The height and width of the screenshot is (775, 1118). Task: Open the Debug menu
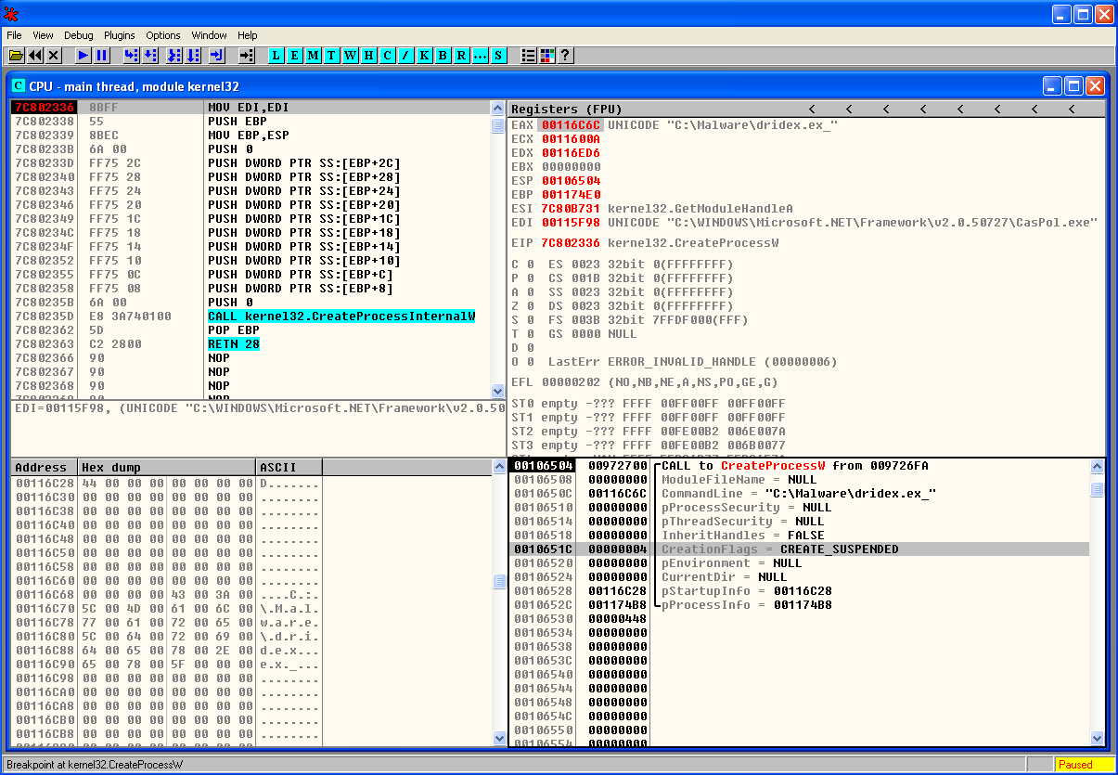[79, 35]
